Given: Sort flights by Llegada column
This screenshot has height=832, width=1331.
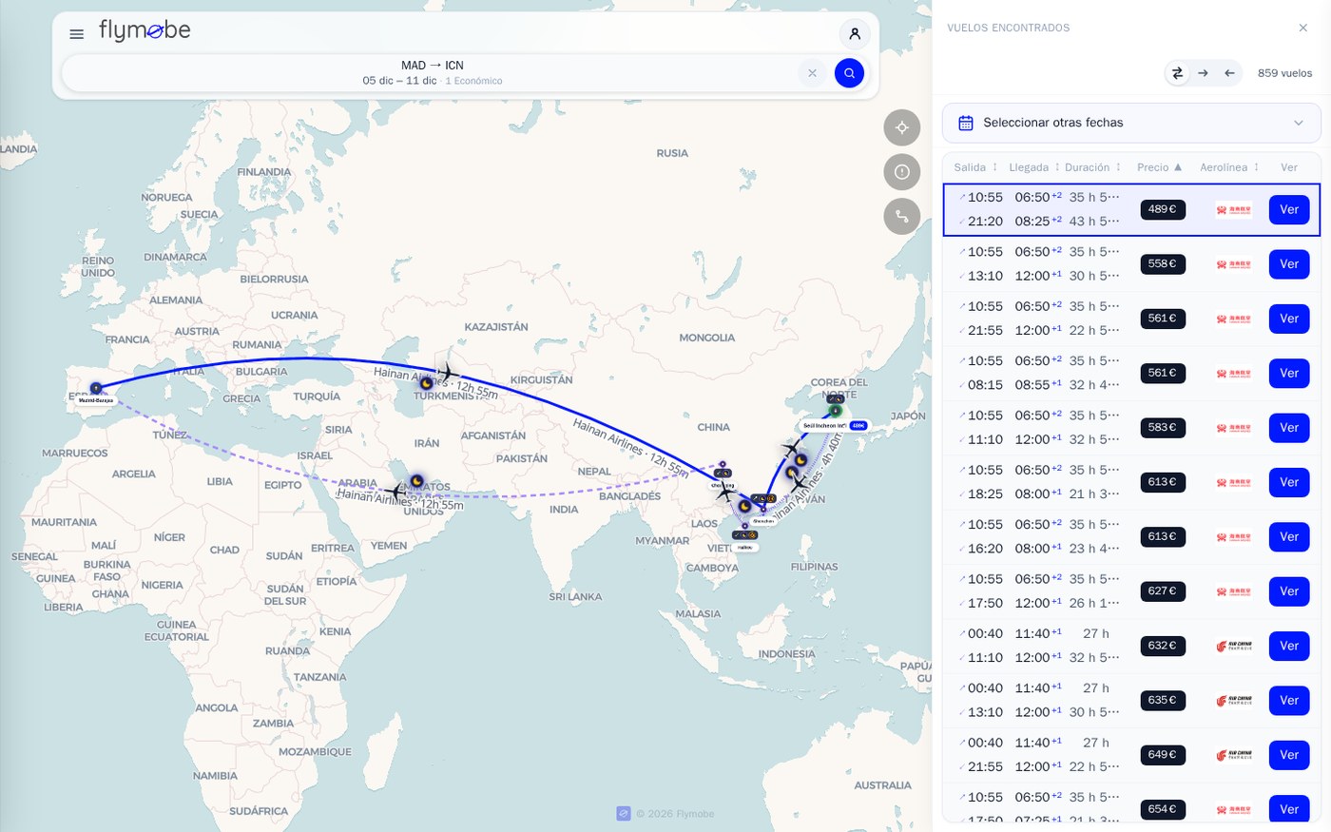Looking at the screenshot, I should tap(1034, 167).
